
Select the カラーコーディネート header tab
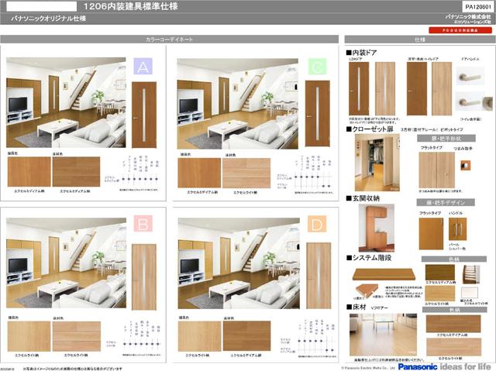(x=169, y=38)
